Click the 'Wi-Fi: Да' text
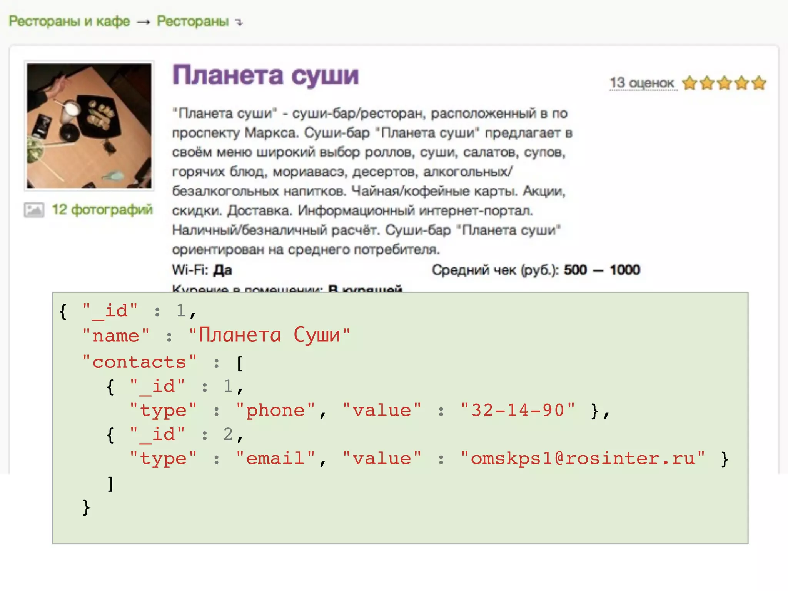This screenshot has width=788, height=591. [202, 270]
